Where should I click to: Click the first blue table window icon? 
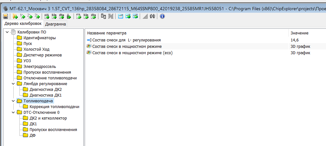(x=121, y=16)
